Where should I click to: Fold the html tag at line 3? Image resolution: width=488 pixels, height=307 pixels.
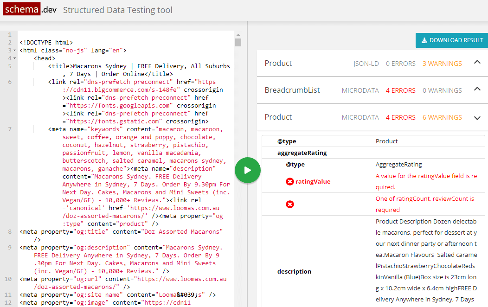[14, 51]
